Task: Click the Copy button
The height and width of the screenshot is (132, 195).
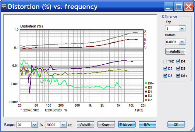Action: point(106,124)
